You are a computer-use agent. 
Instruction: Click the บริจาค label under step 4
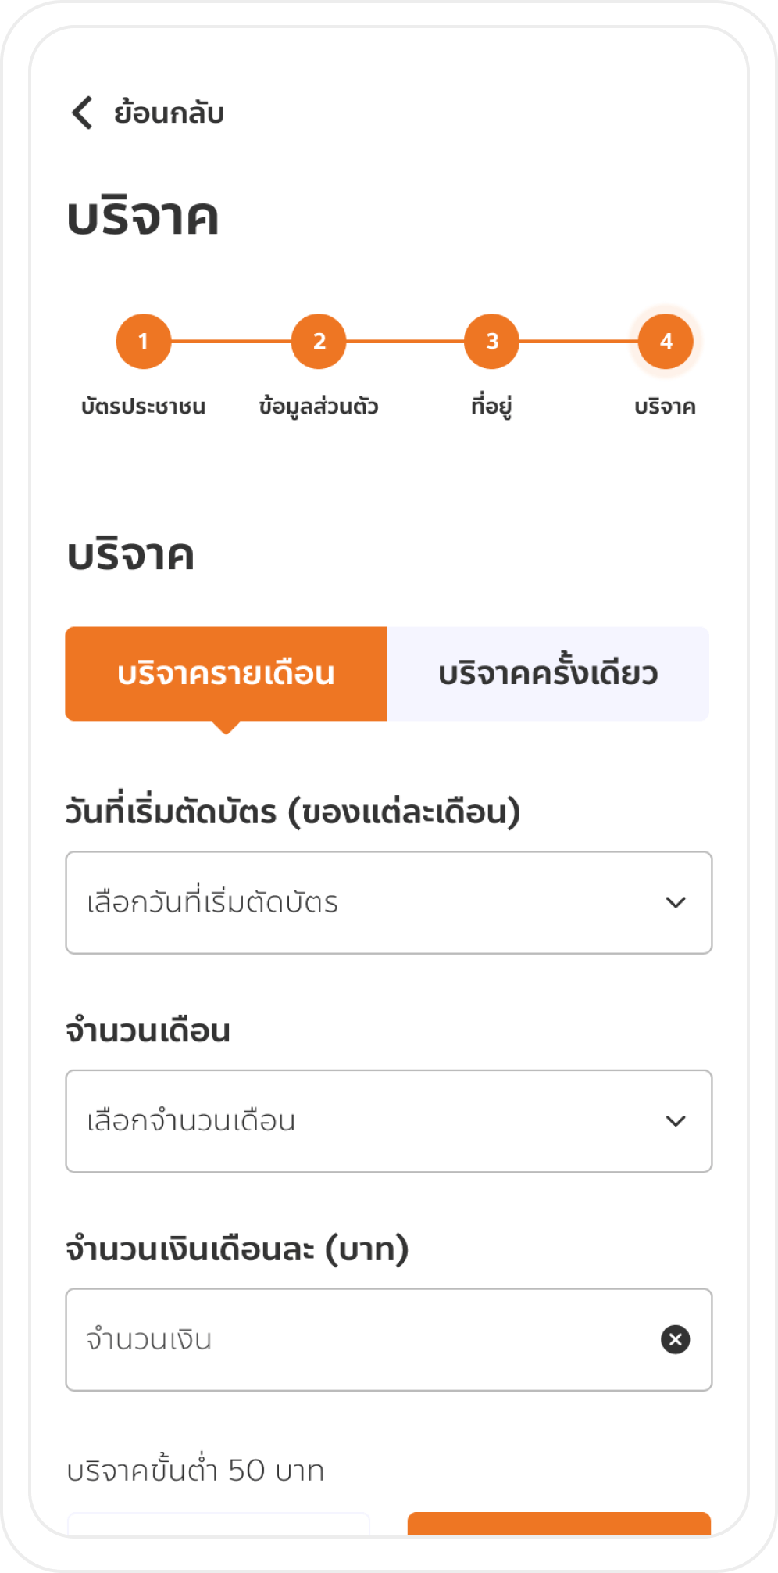point(665,407)
